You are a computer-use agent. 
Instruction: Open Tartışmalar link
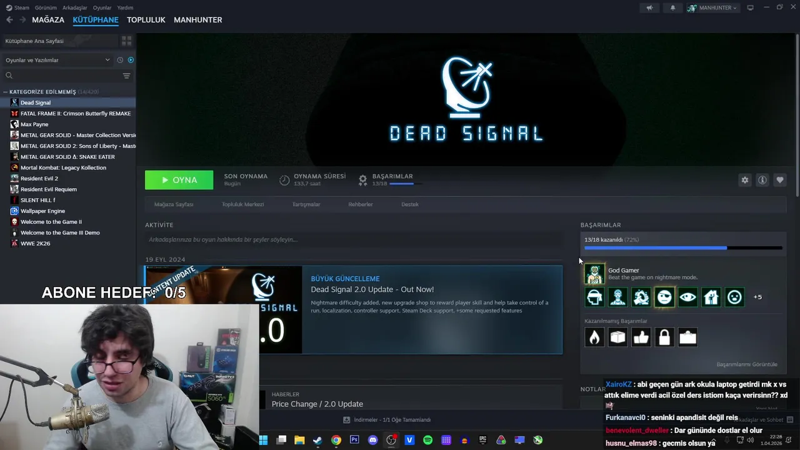(306, 204)
